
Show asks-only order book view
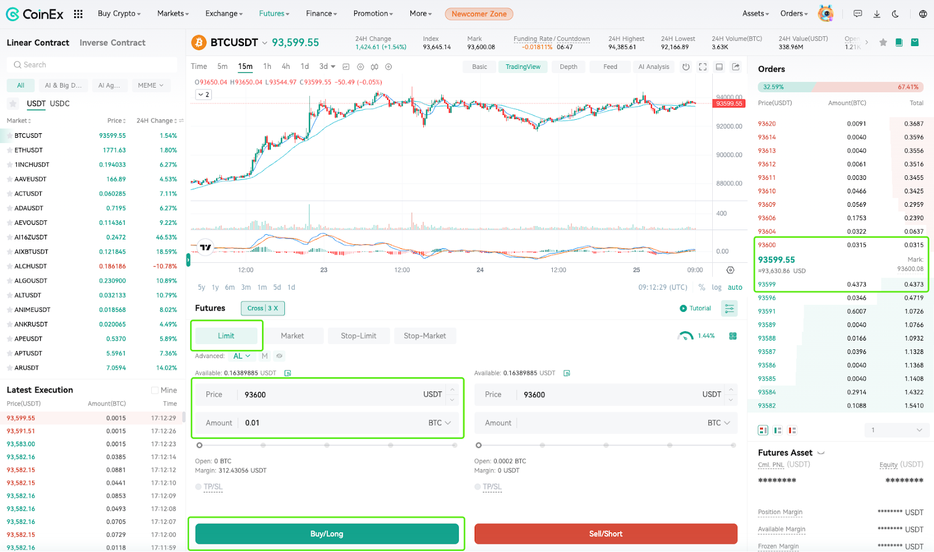click(x=792, y=431)
